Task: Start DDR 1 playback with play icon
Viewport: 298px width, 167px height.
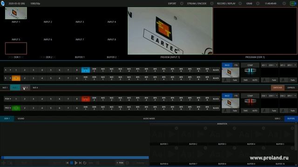Action: pos(76,163)
